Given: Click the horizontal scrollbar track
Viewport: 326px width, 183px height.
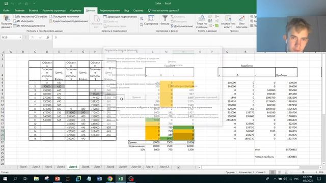Looking at the screenshot, I should point(250,167).
